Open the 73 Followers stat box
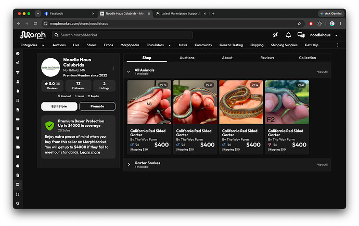 [78, 86]
